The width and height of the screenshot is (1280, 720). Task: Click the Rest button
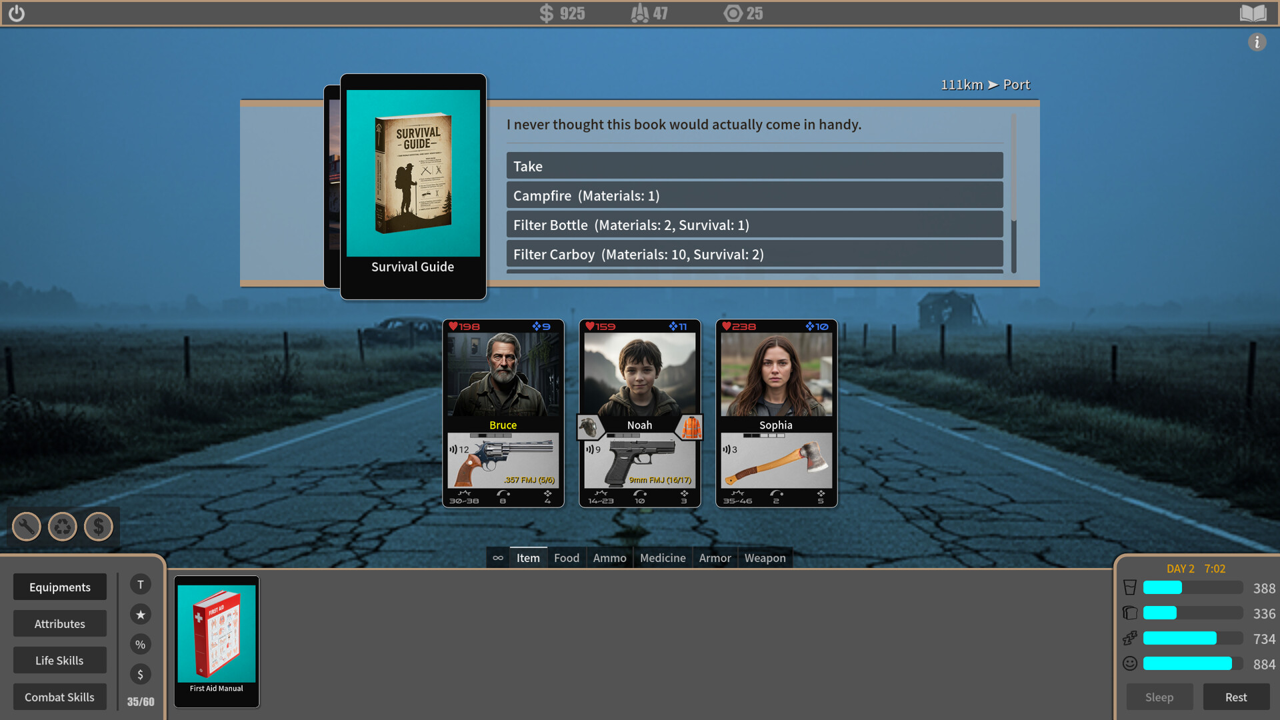1235,697
